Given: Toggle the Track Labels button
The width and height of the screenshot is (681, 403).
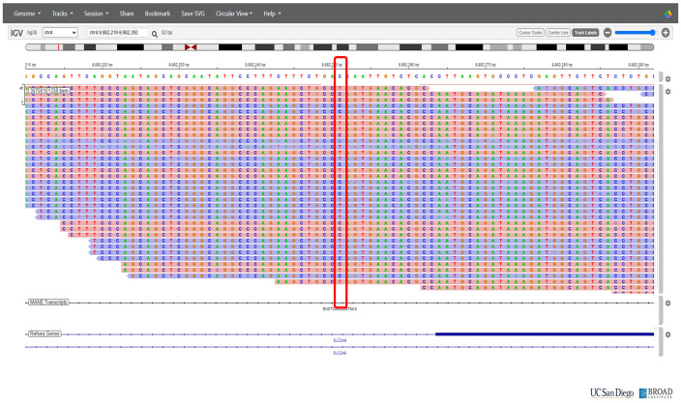Looking at the screenshot, I should coord(585,33).
